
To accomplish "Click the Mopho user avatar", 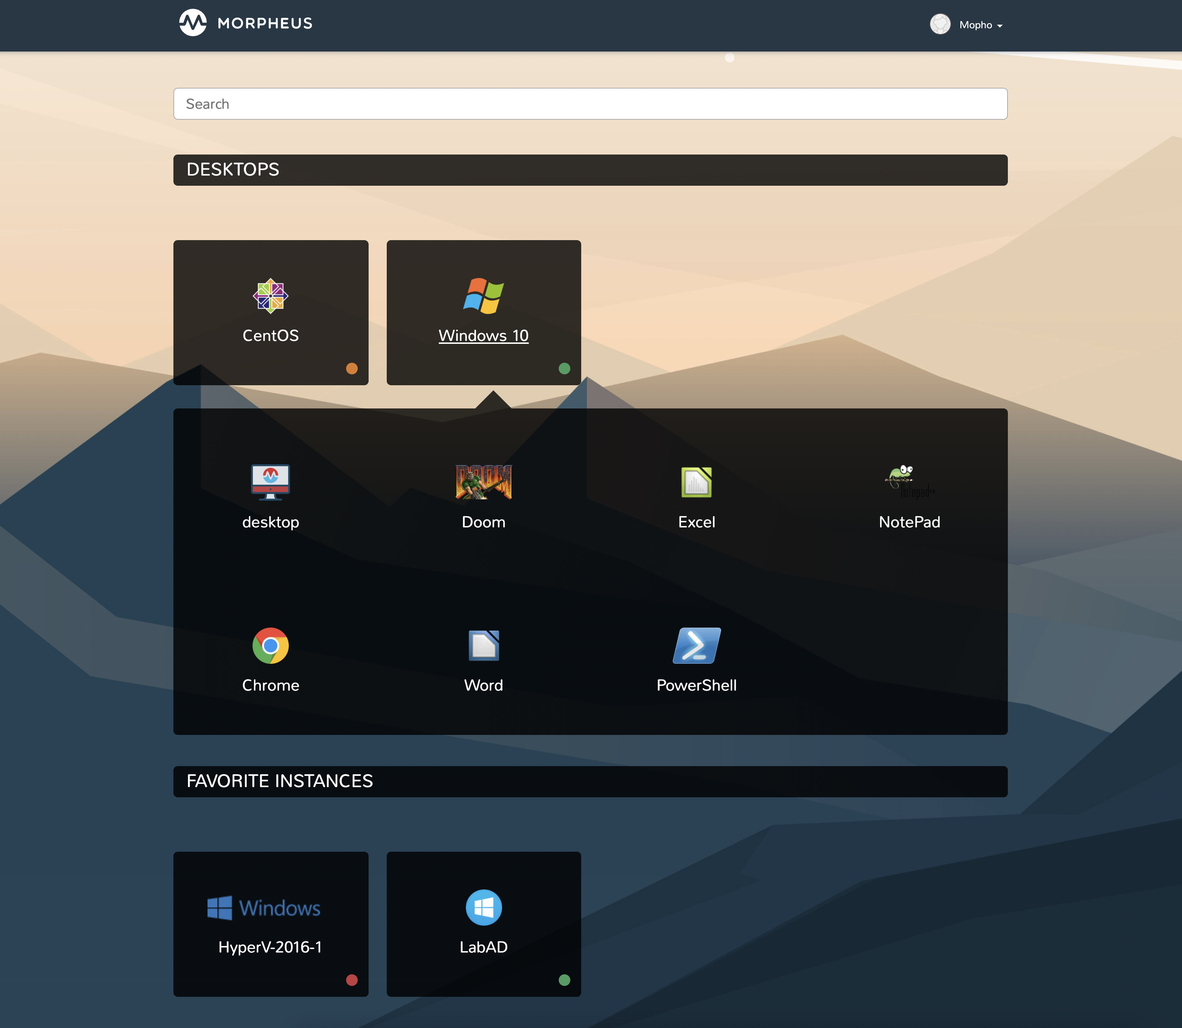I will [x=940, y=24].
